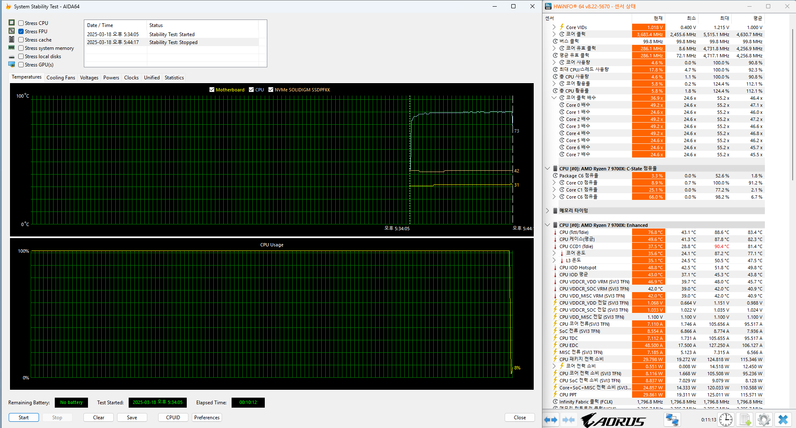Click the cache chip icon beside Stress cache
Screen dimensions: 796x428
pos(12,39)
